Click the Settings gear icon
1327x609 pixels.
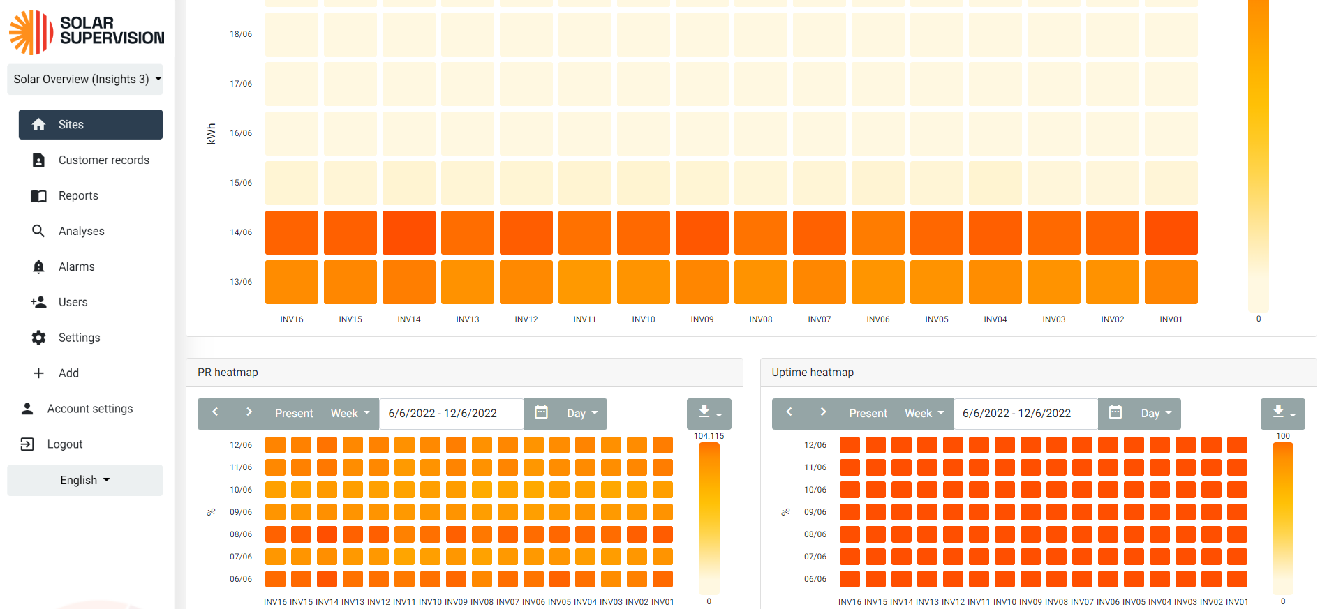click(x=38, y=338)
